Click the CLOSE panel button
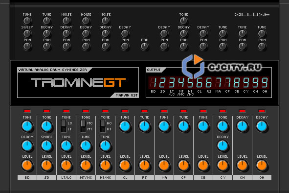The image size is (289, 193). [x=252, y=14]
